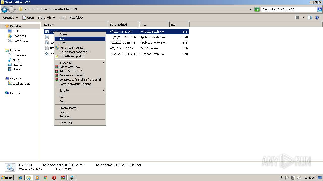Click the change view icon

click(297, 18)
